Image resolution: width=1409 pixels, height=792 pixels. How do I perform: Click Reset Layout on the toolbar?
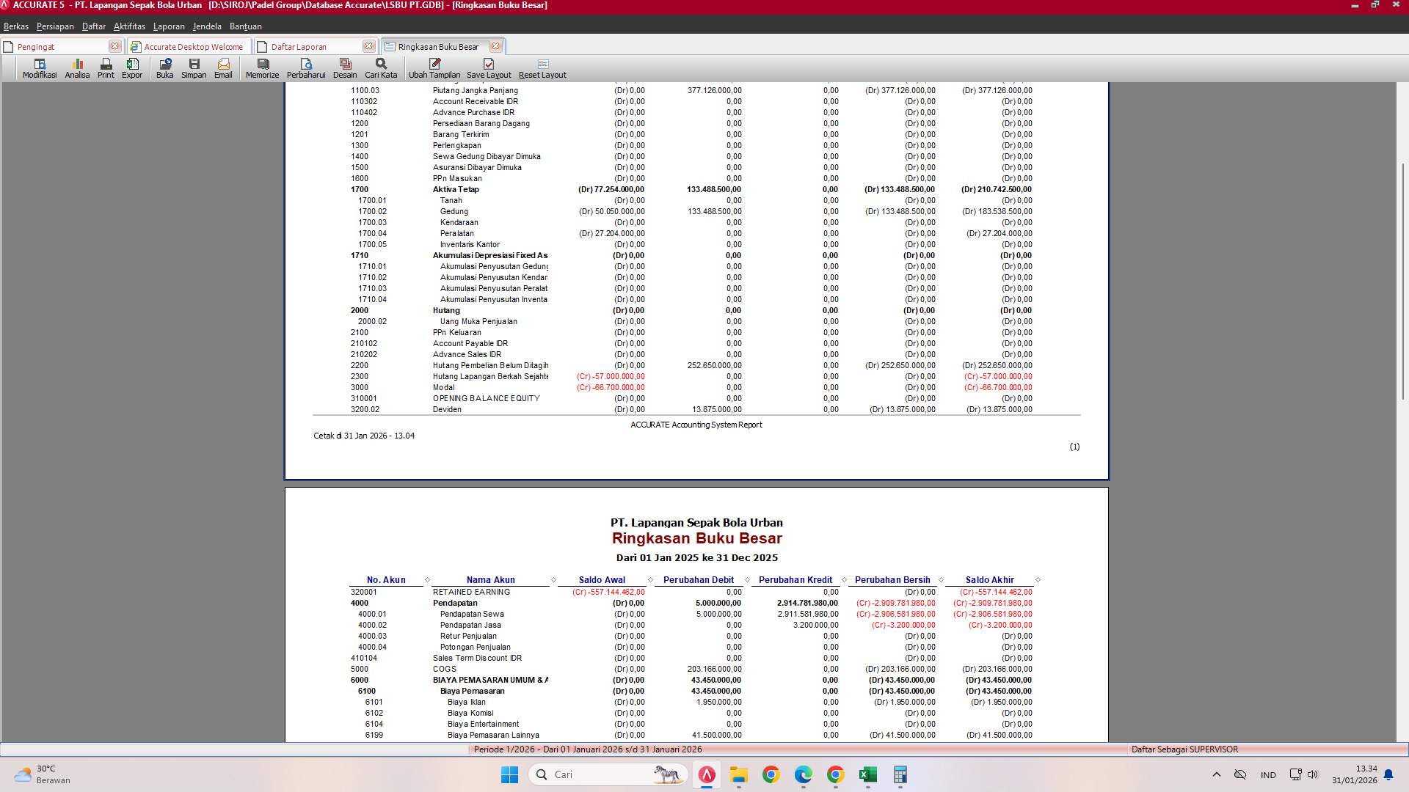(542, 67)
